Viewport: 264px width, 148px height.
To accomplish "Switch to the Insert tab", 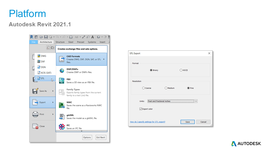I will point(102,42).
